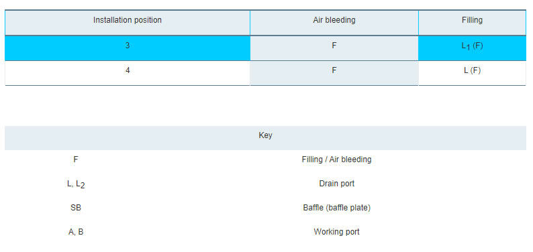This screenshot has height=252, width=533.
Task: Select the L (F) filling cell
Action: pyautogui.click(x=472, y=71)
